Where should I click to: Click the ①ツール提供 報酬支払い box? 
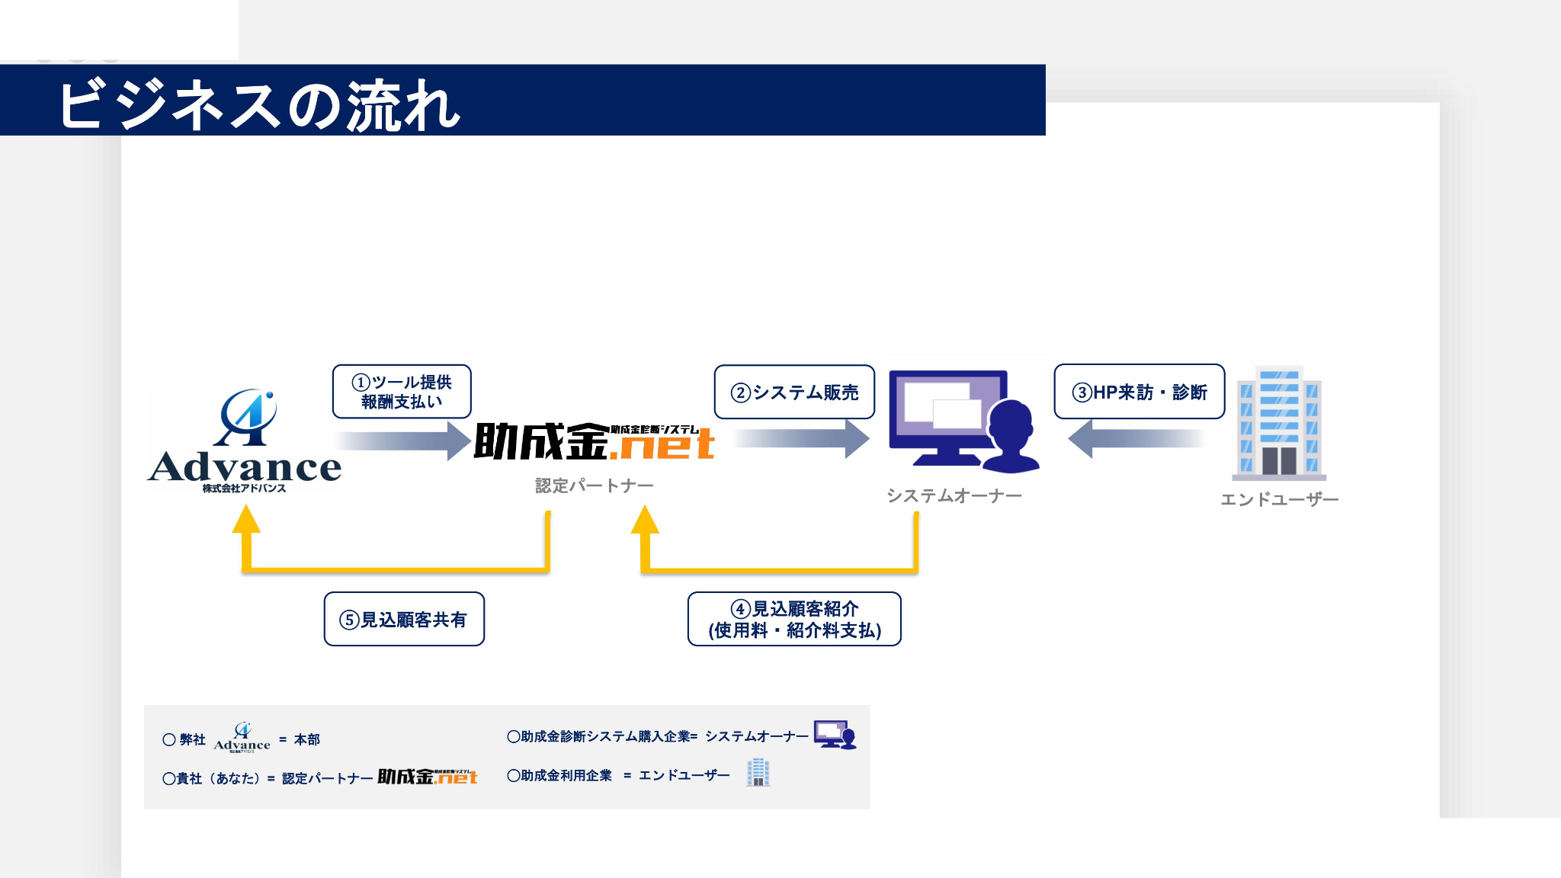coord(402,392)
